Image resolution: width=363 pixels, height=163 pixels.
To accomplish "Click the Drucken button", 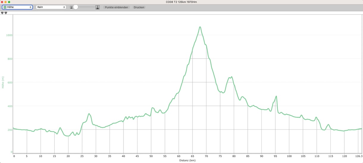I will coord(139,7).
